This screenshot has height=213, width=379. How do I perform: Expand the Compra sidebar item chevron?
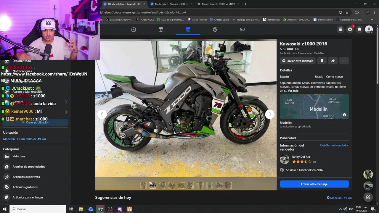click(66, 102)
